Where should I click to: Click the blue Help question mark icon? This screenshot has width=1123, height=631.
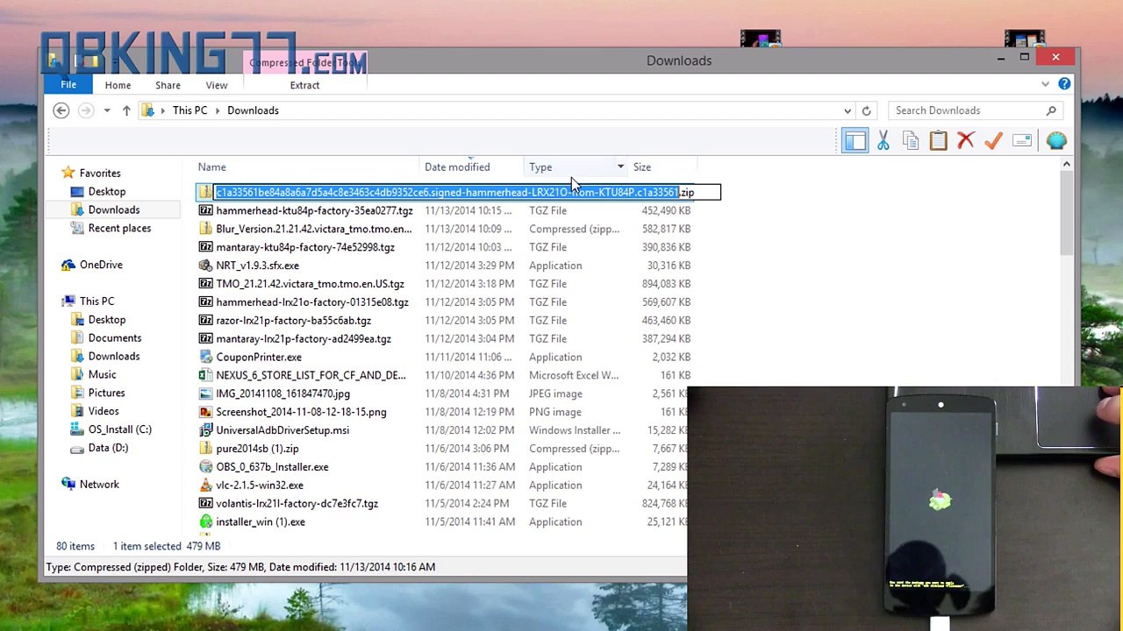pos(1064,84)
